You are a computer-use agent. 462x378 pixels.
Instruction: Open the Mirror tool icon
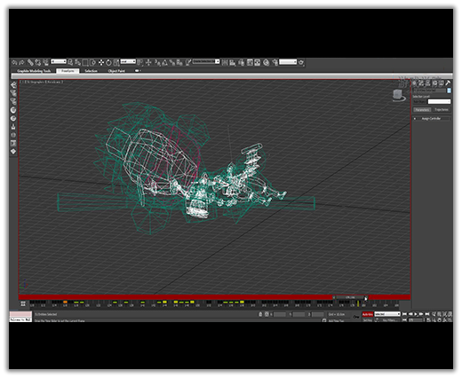[x=225, y=62]
